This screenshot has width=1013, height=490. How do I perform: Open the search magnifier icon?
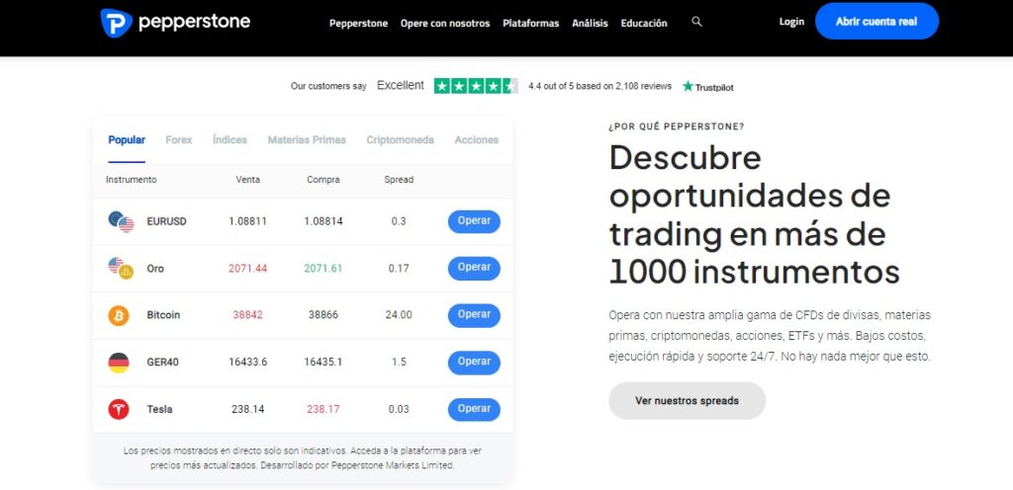(x=697, y=22)
